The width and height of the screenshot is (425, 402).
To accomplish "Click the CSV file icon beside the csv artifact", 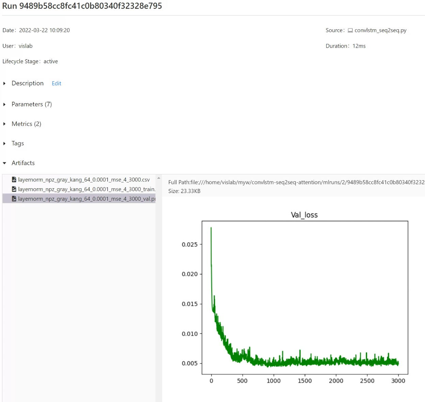I will coord(14,179).
